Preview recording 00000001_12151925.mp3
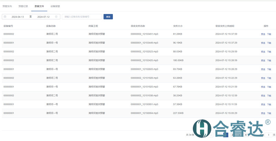 pyautogui.click(x=263, y=87)
